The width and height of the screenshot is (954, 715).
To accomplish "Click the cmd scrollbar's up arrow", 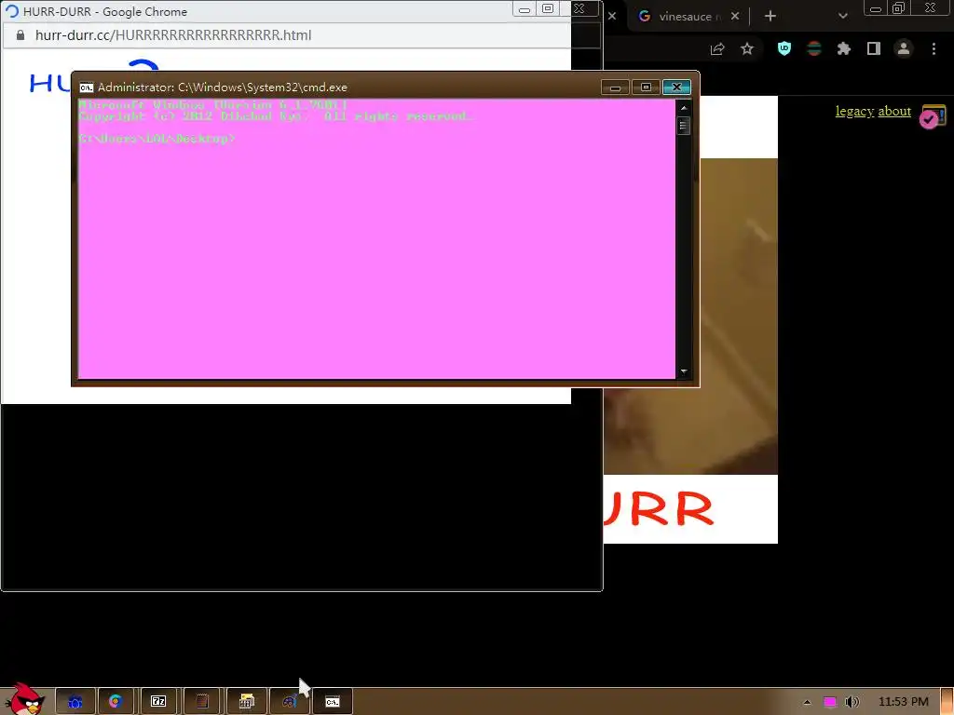I will [684, 108].
